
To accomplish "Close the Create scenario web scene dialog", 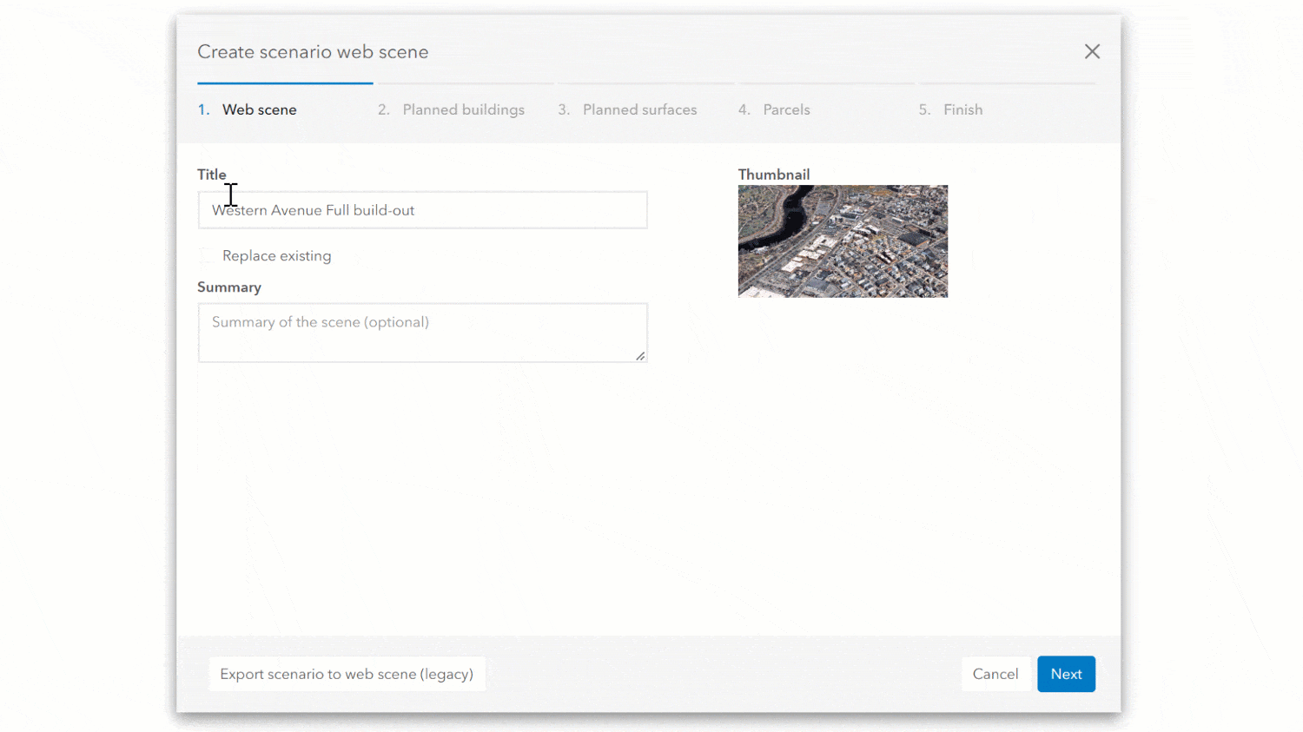I will pyautogui.click(x=1092, y=51).
